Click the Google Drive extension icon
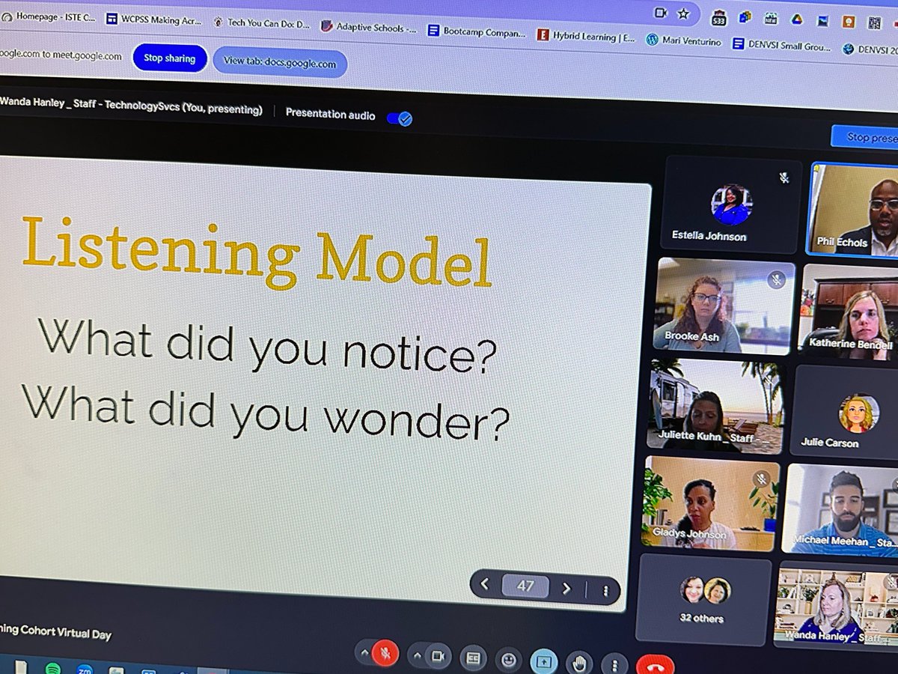 797,19
